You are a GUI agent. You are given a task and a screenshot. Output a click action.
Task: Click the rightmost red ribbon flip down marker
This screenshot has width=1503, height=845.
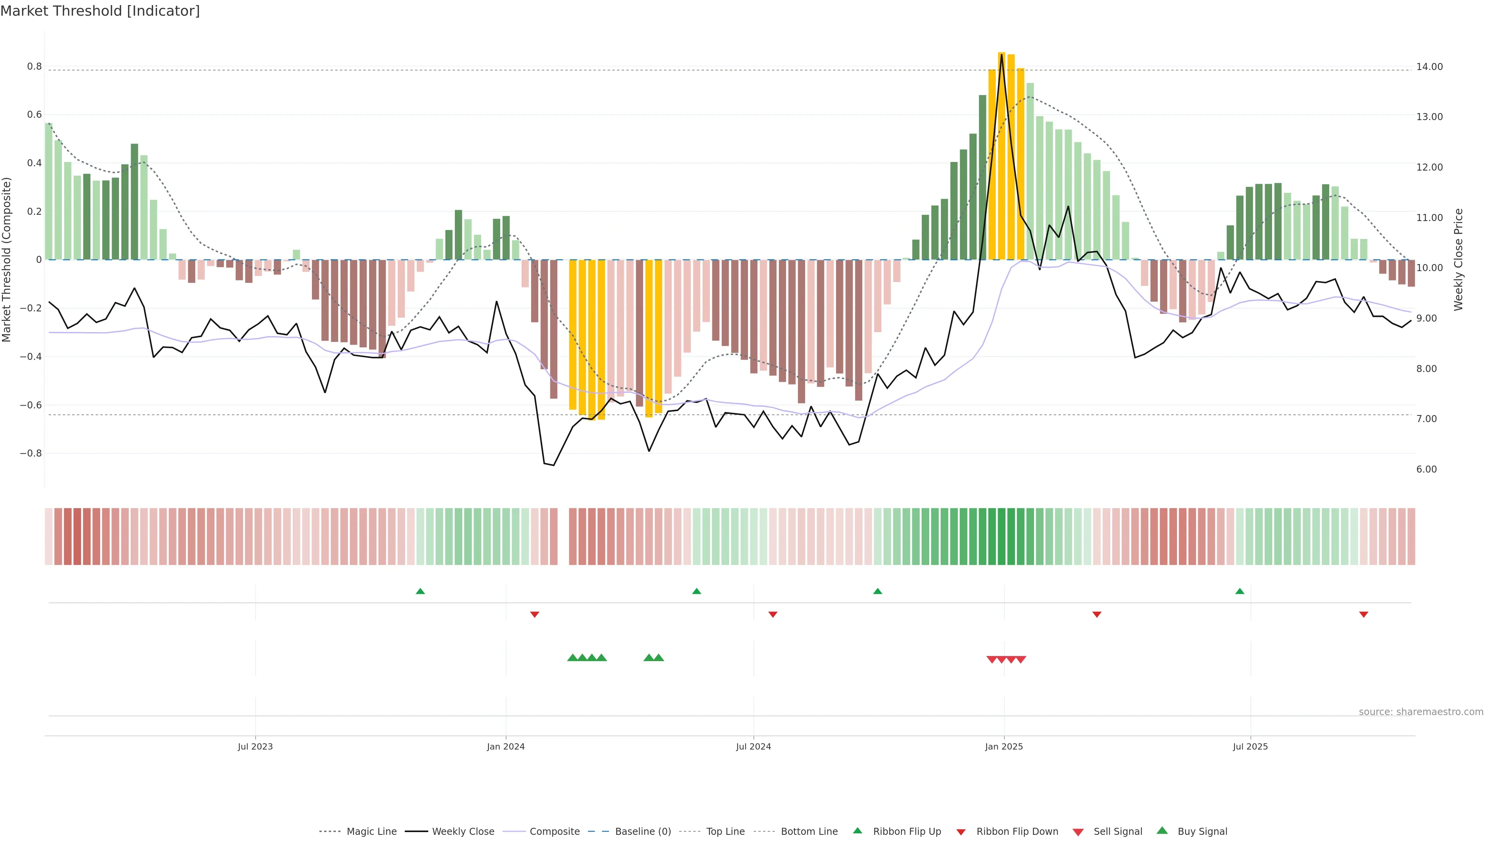click(x=1364, y=614)
